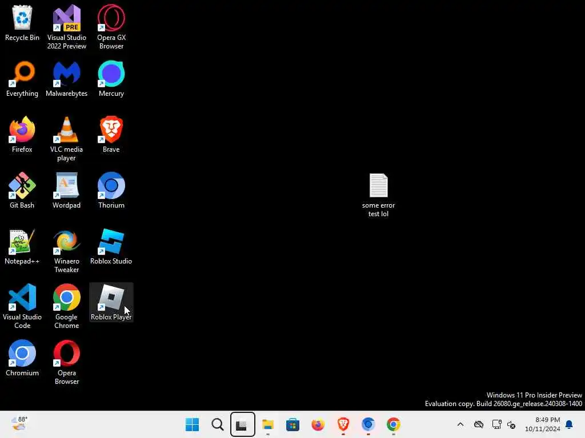The width and height of the screenshot is (585, 438).
Task: Select the Google Chrome desktop shortcut
Action: coord(66,306)
